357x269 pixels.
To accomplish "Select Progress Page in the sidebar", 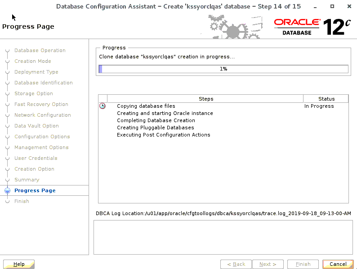I will tap(35, 190).
